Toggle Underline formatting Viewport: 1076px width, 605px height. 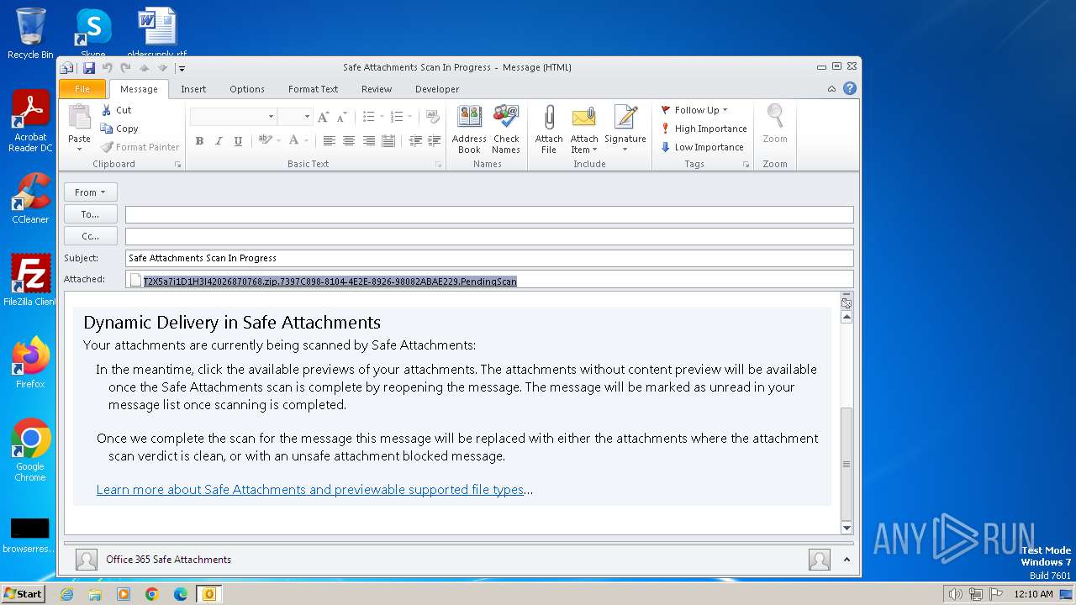238,141
